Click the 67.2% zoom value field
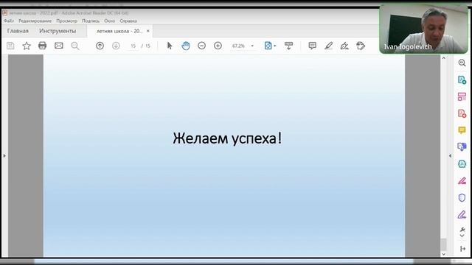This screenshot has height=265, width=472. pos(238,46)
